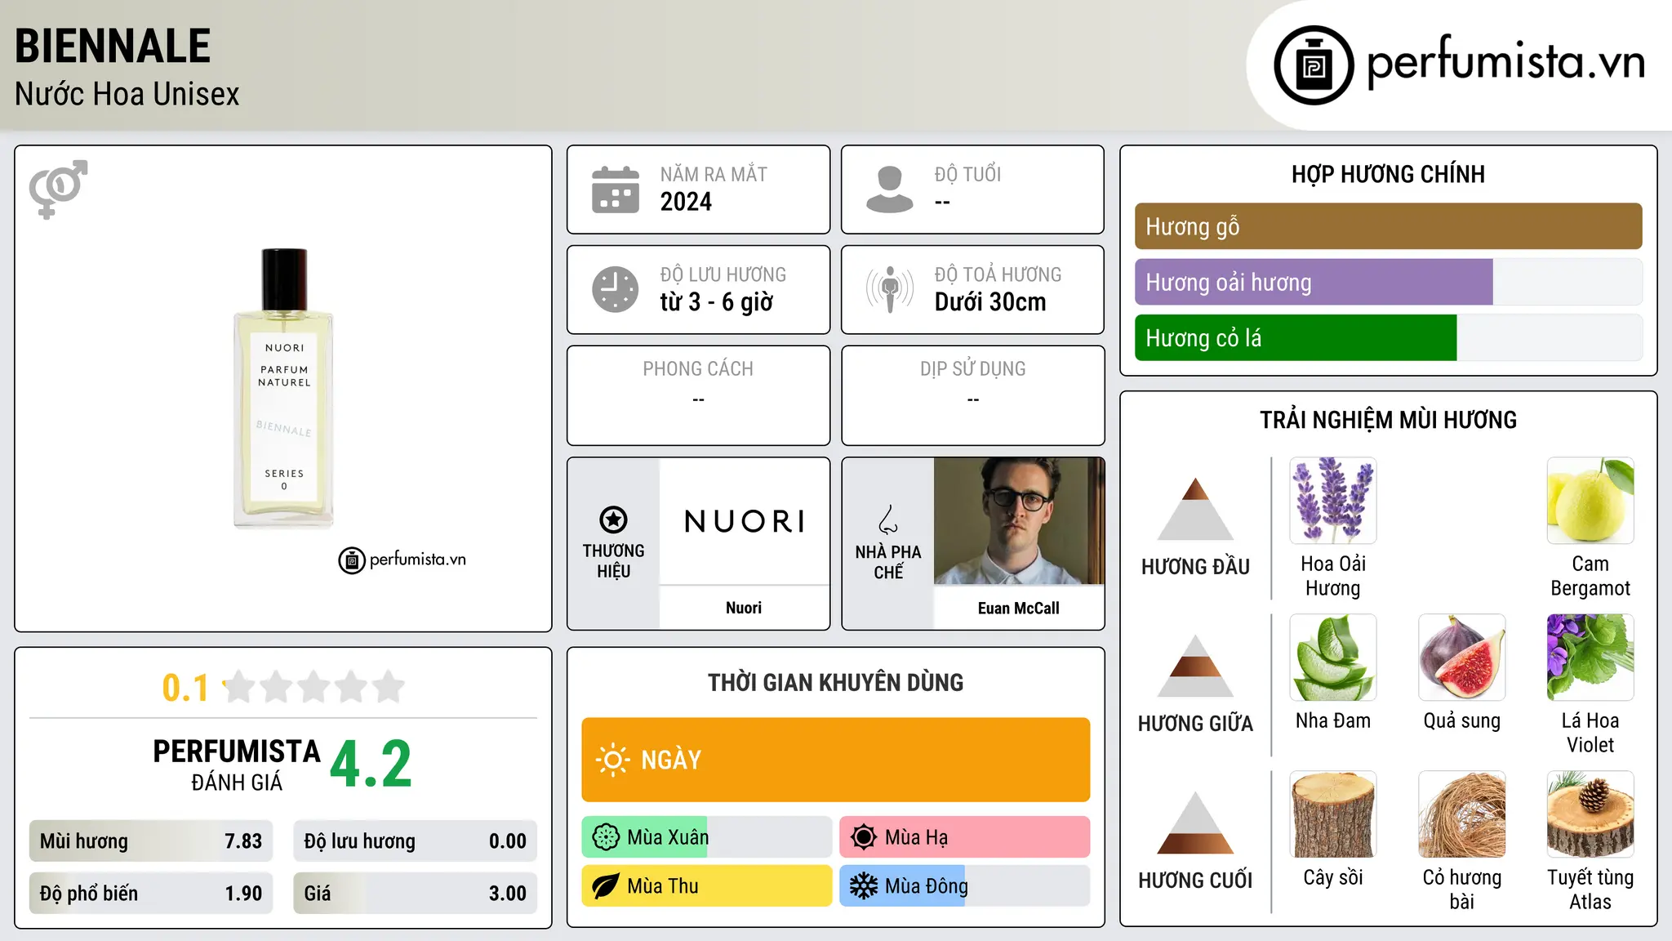Image resolution: width=1672 pixels, height=941 pixels.
Task: Open the Nuori brand name link
Action: pyautogui.click(x=744, y=608)
